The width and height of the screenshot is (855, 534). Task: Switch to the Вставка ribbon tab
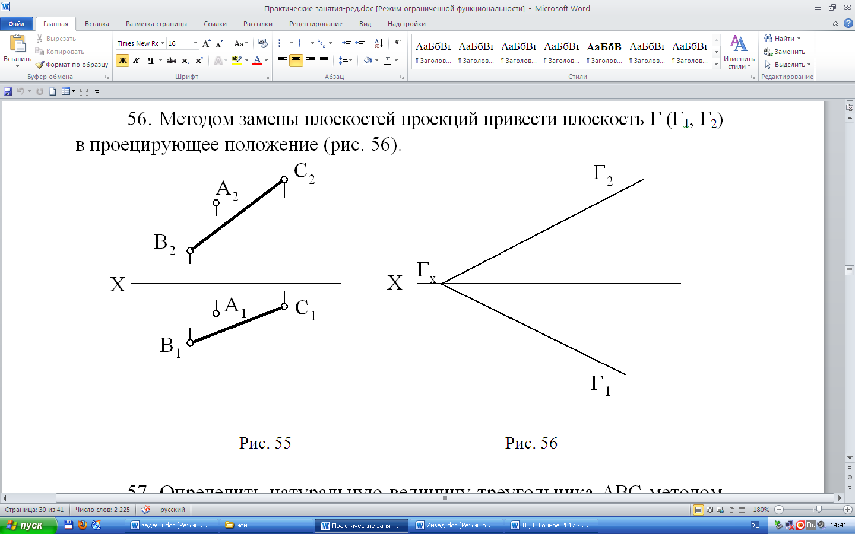97,24
